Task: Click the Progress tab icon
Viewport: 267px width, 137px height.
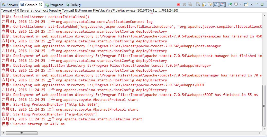Action: tap(47, 5)
